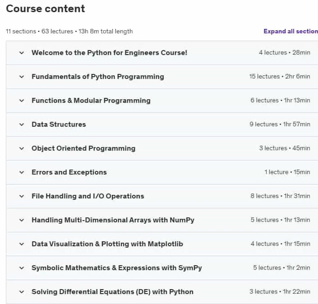Click chevron next to File Handling and I/O Operations

(22, 196)
